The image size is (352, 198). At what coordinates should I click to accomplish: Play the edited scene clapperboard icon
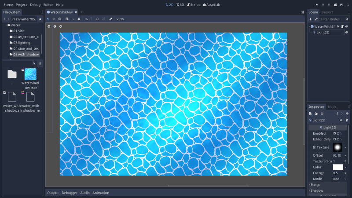click(x=335, y=5)
